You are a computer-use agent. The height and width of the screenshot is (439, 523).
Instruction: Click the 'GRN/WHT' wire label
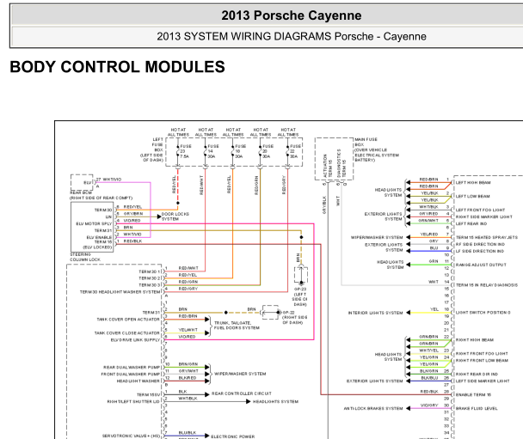(x=428, y=221)
